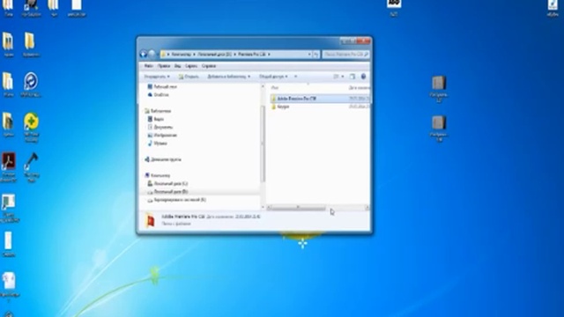The width and height of the screenshot is (564, 317).
Task: Click the Локальный диск (C:) drive icon
Action: [x=150, y=184]
